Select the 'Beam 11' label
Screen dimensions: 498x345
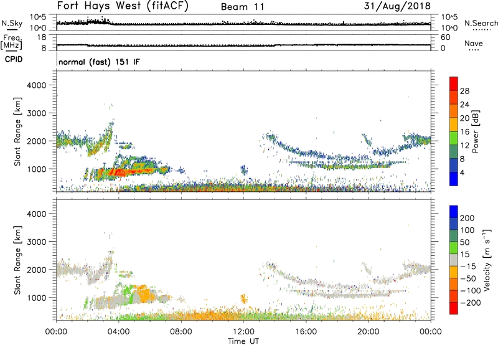pyautogui.click(x=243, y=7)
